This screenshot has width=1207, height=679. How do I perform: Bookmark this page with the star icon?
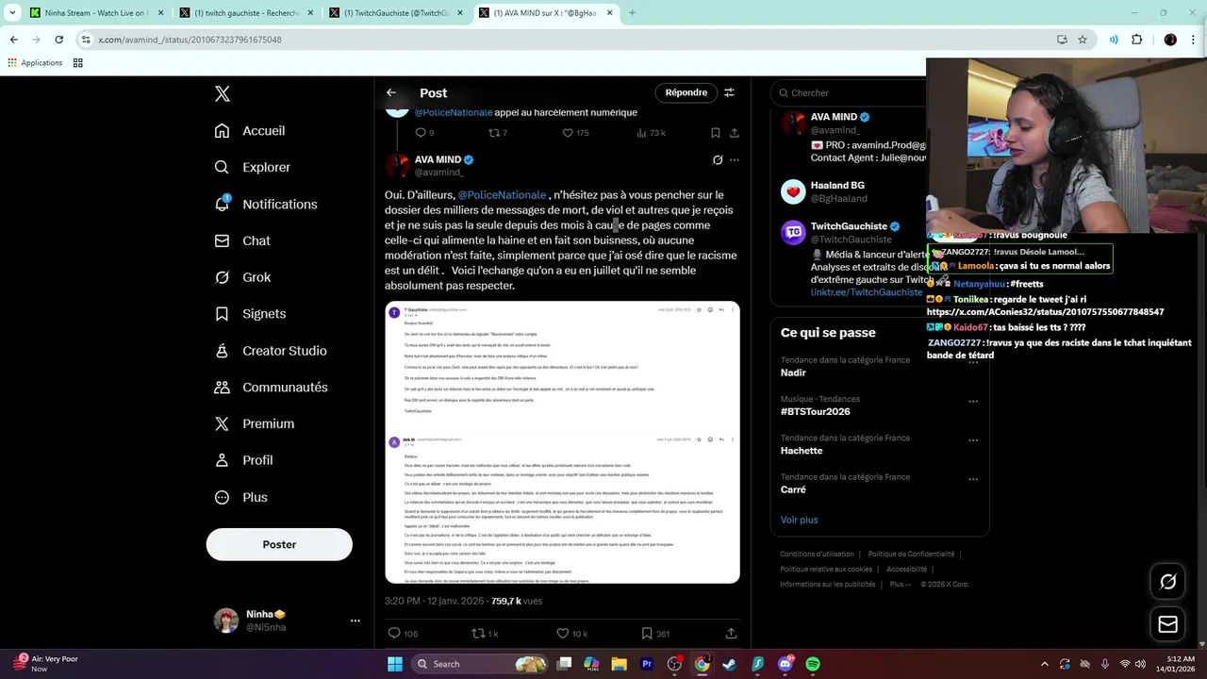tap(1083, 40)
